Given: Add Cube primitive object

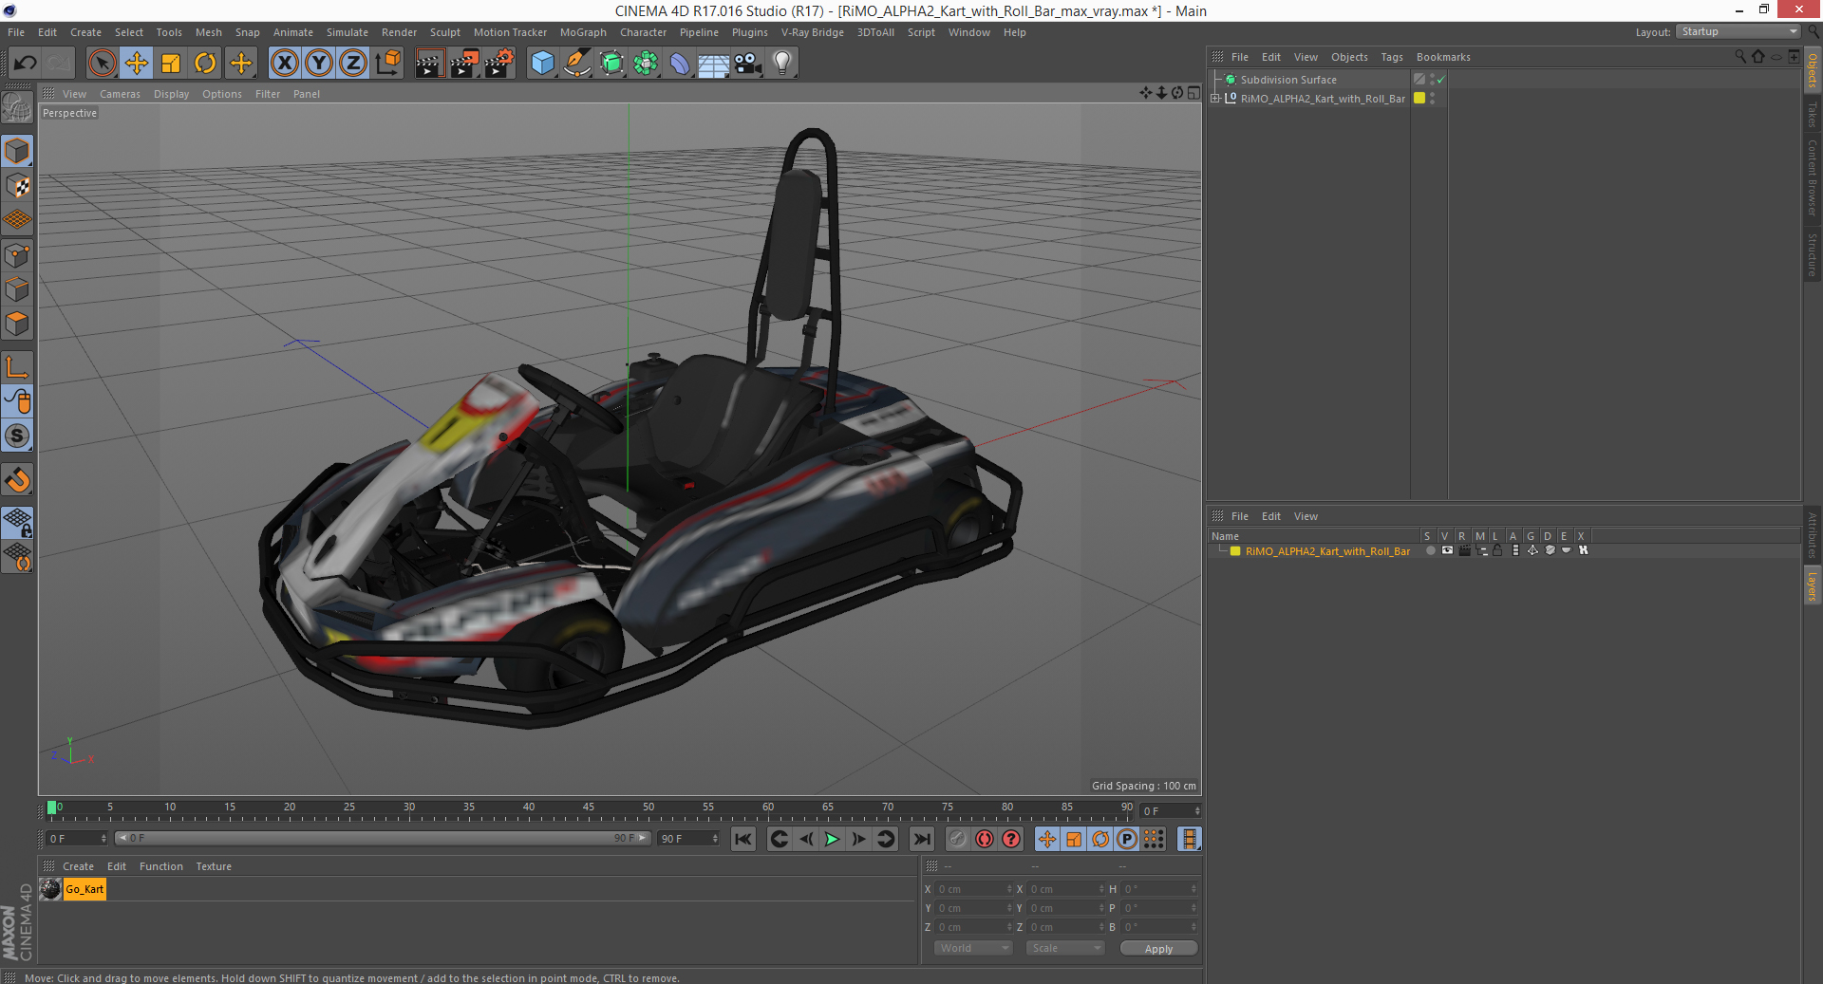Looking at the screenshot, I should tap(542, 64).
